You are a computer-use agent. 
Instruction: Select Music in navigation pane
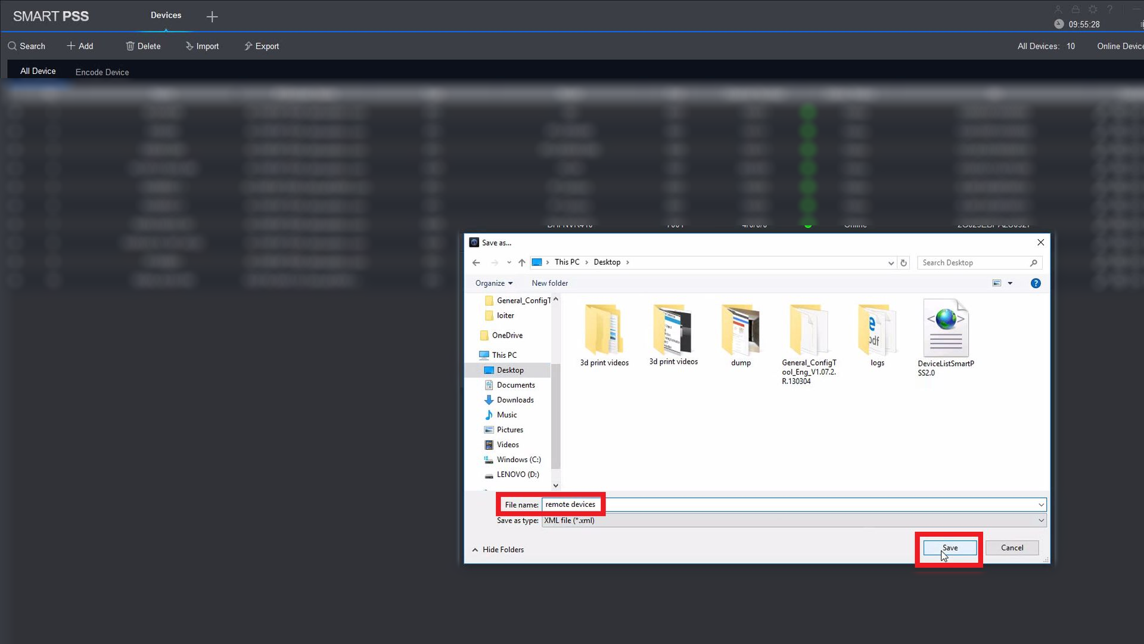(x=500, y=415)
